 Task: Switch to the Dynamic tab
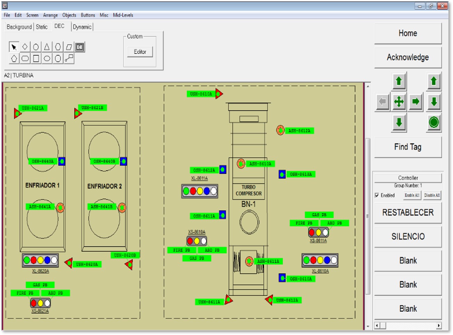coord(82,27)
